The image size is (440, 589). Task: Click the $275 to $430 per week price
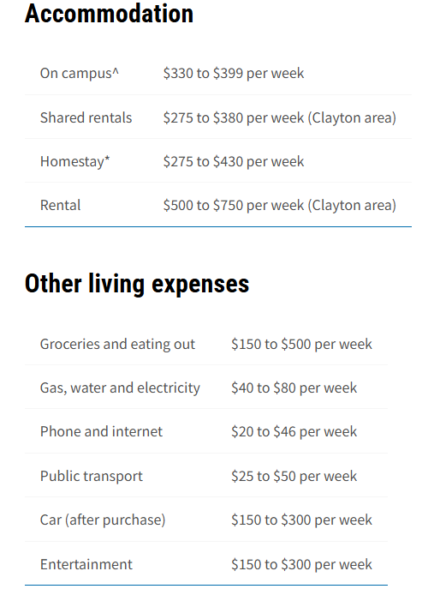click(x=234, y=161)
